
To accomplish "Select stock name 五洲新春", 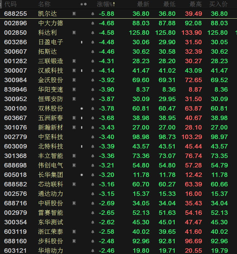I will click(51, 118).
